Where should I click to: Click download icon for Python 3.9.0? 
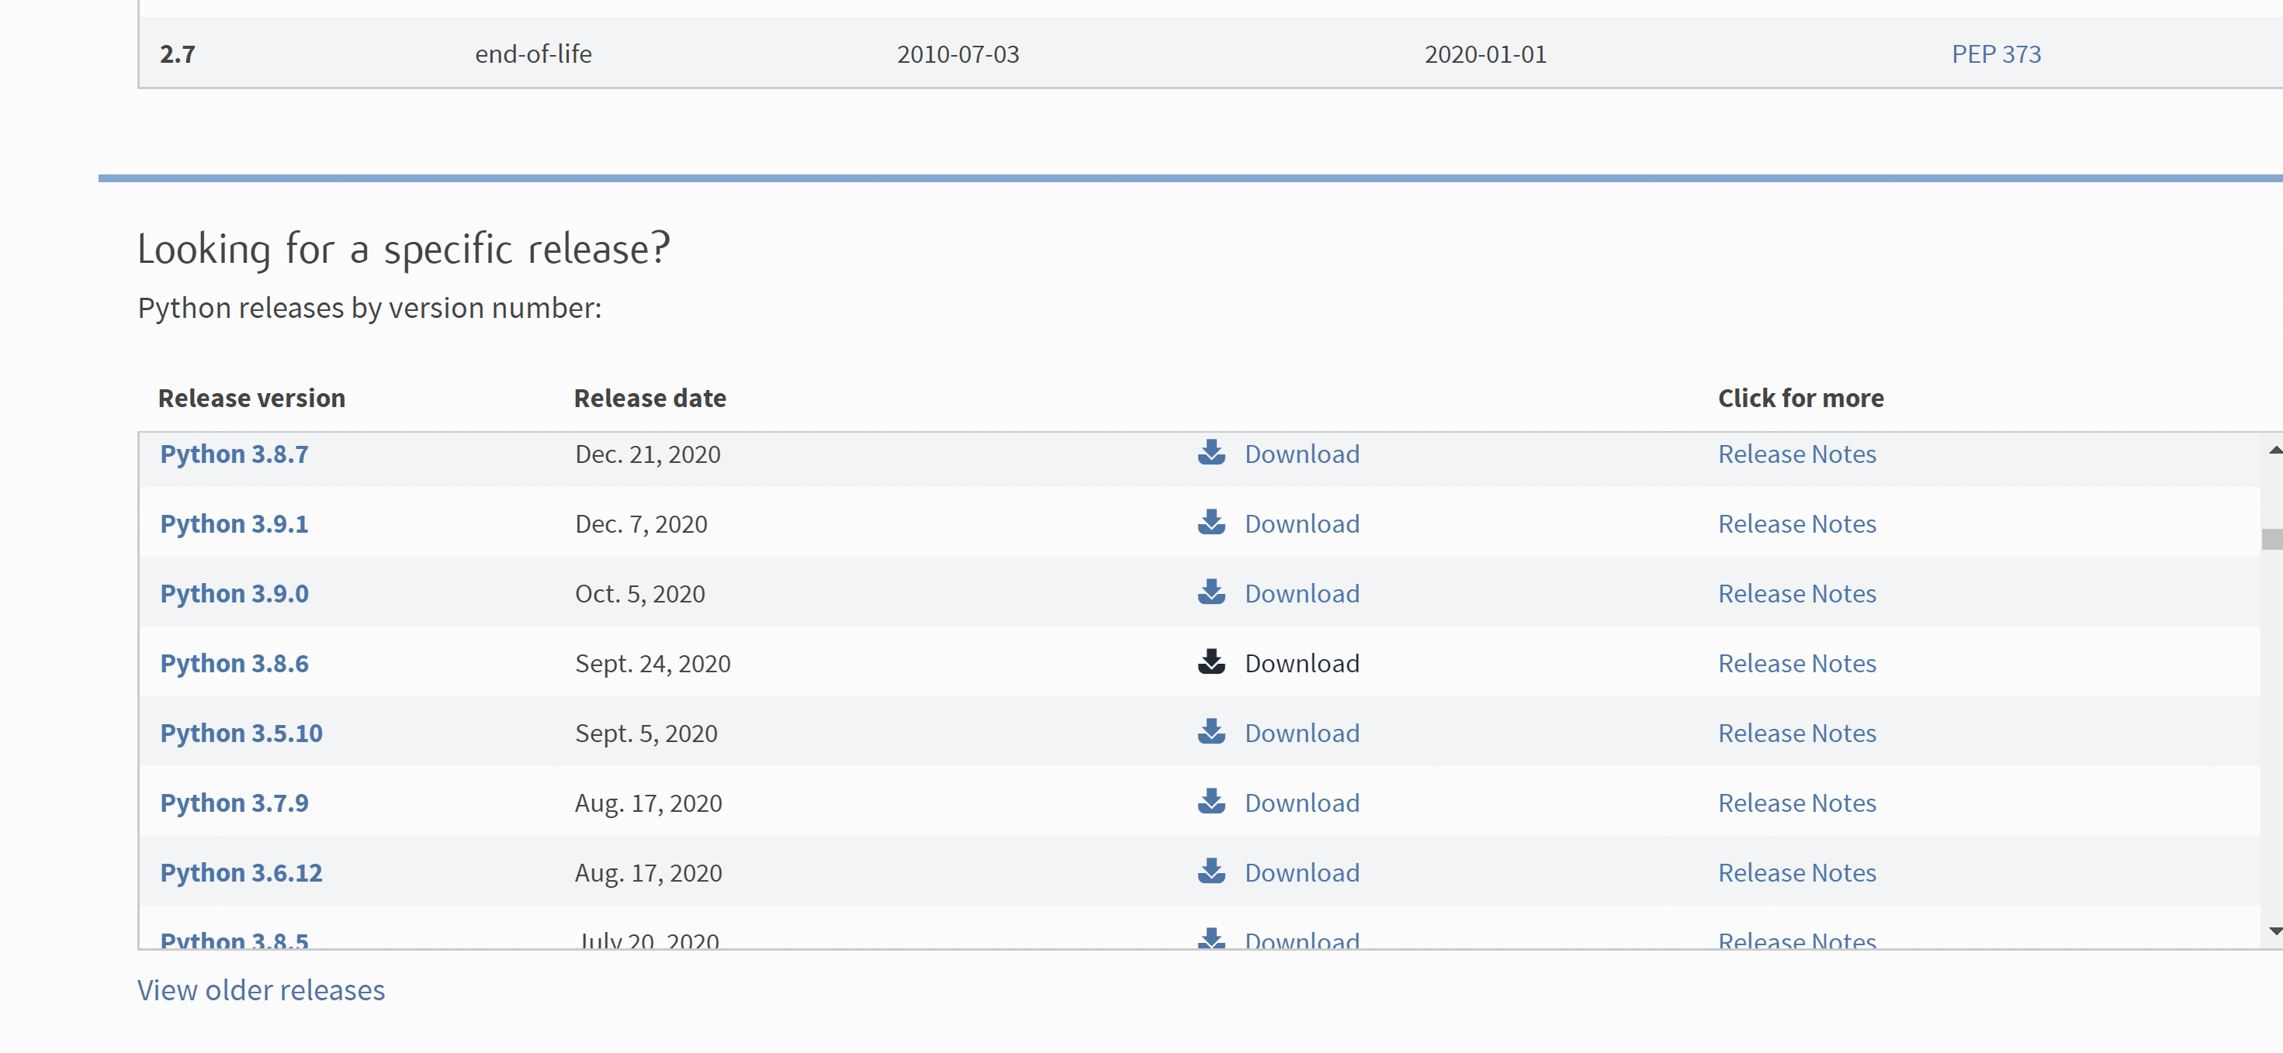(1211, 592)
